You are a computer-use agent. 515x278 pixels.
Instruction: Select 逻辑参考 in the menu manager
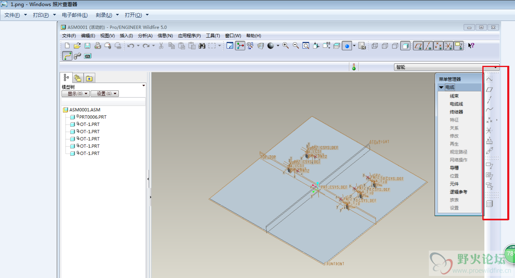[459, 192]
